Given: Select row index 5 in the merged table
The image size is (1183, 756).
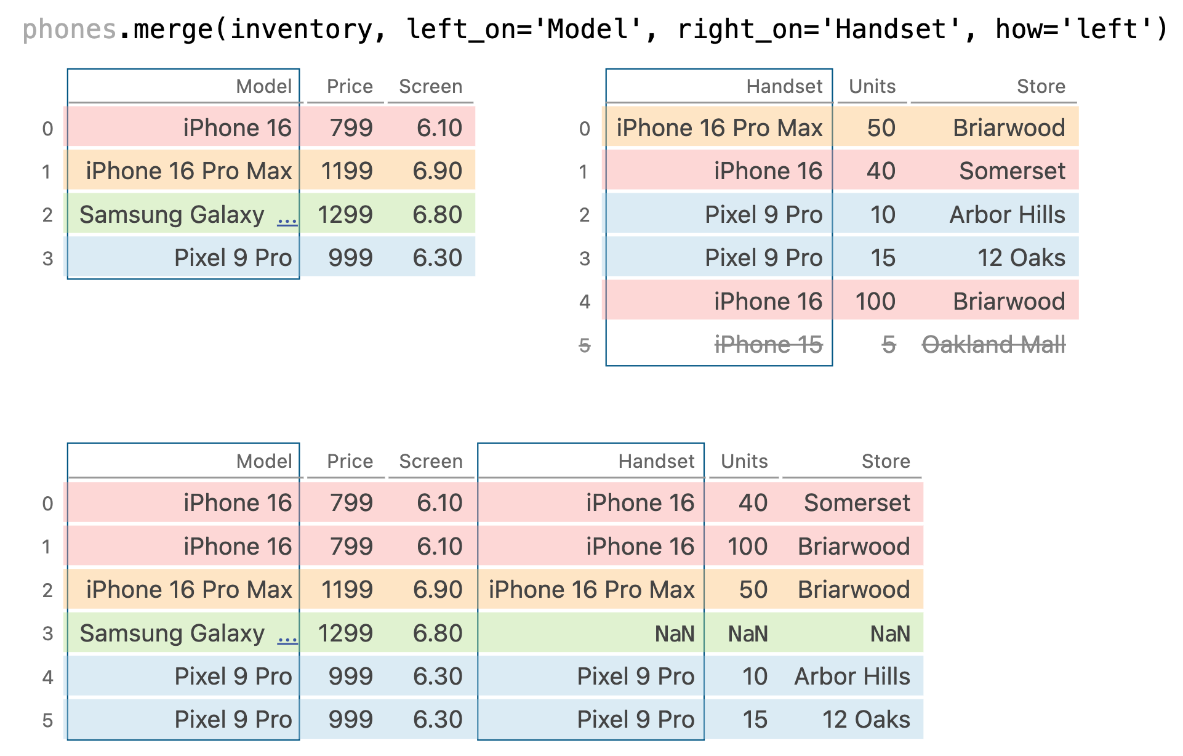Looking at the screenshot, I should click(47, 720).
